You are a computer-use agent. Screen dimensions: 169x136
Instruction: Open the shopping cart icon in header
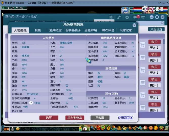(143, 17)
